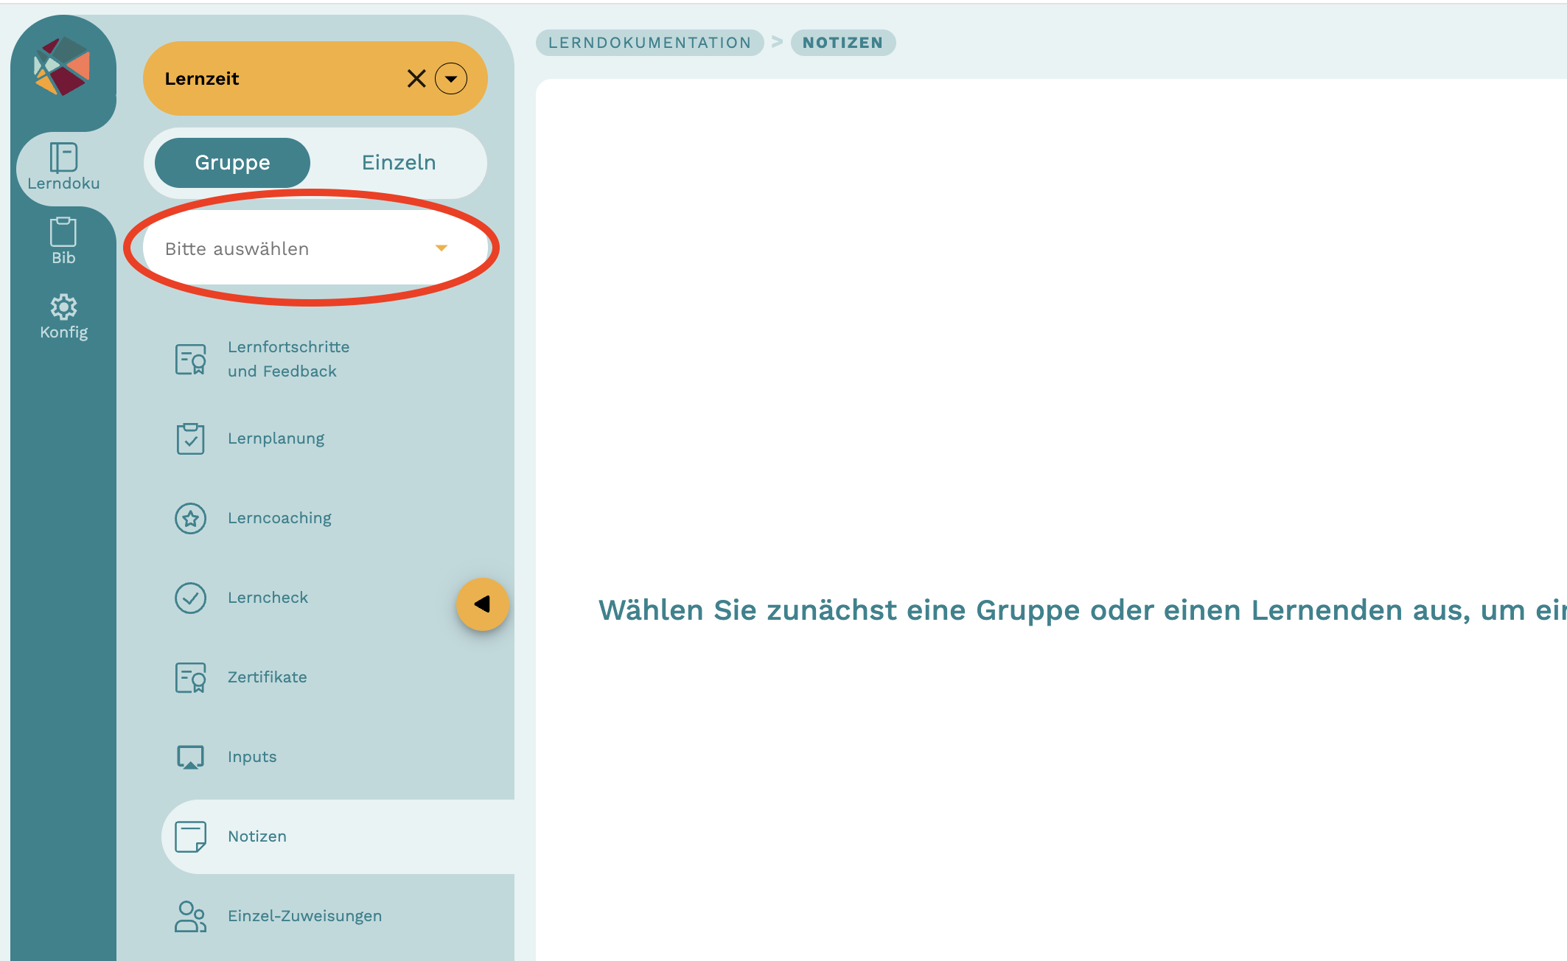The image size is (1567, 961).
Task: Clear Lernzeit selection with the X
Action: tap(416, 79)
